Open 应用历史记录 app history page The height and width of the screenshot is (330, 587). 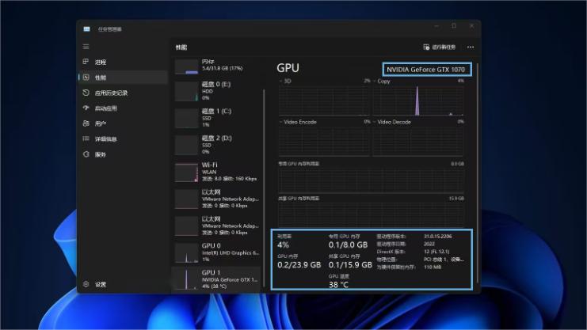point(123,93)
